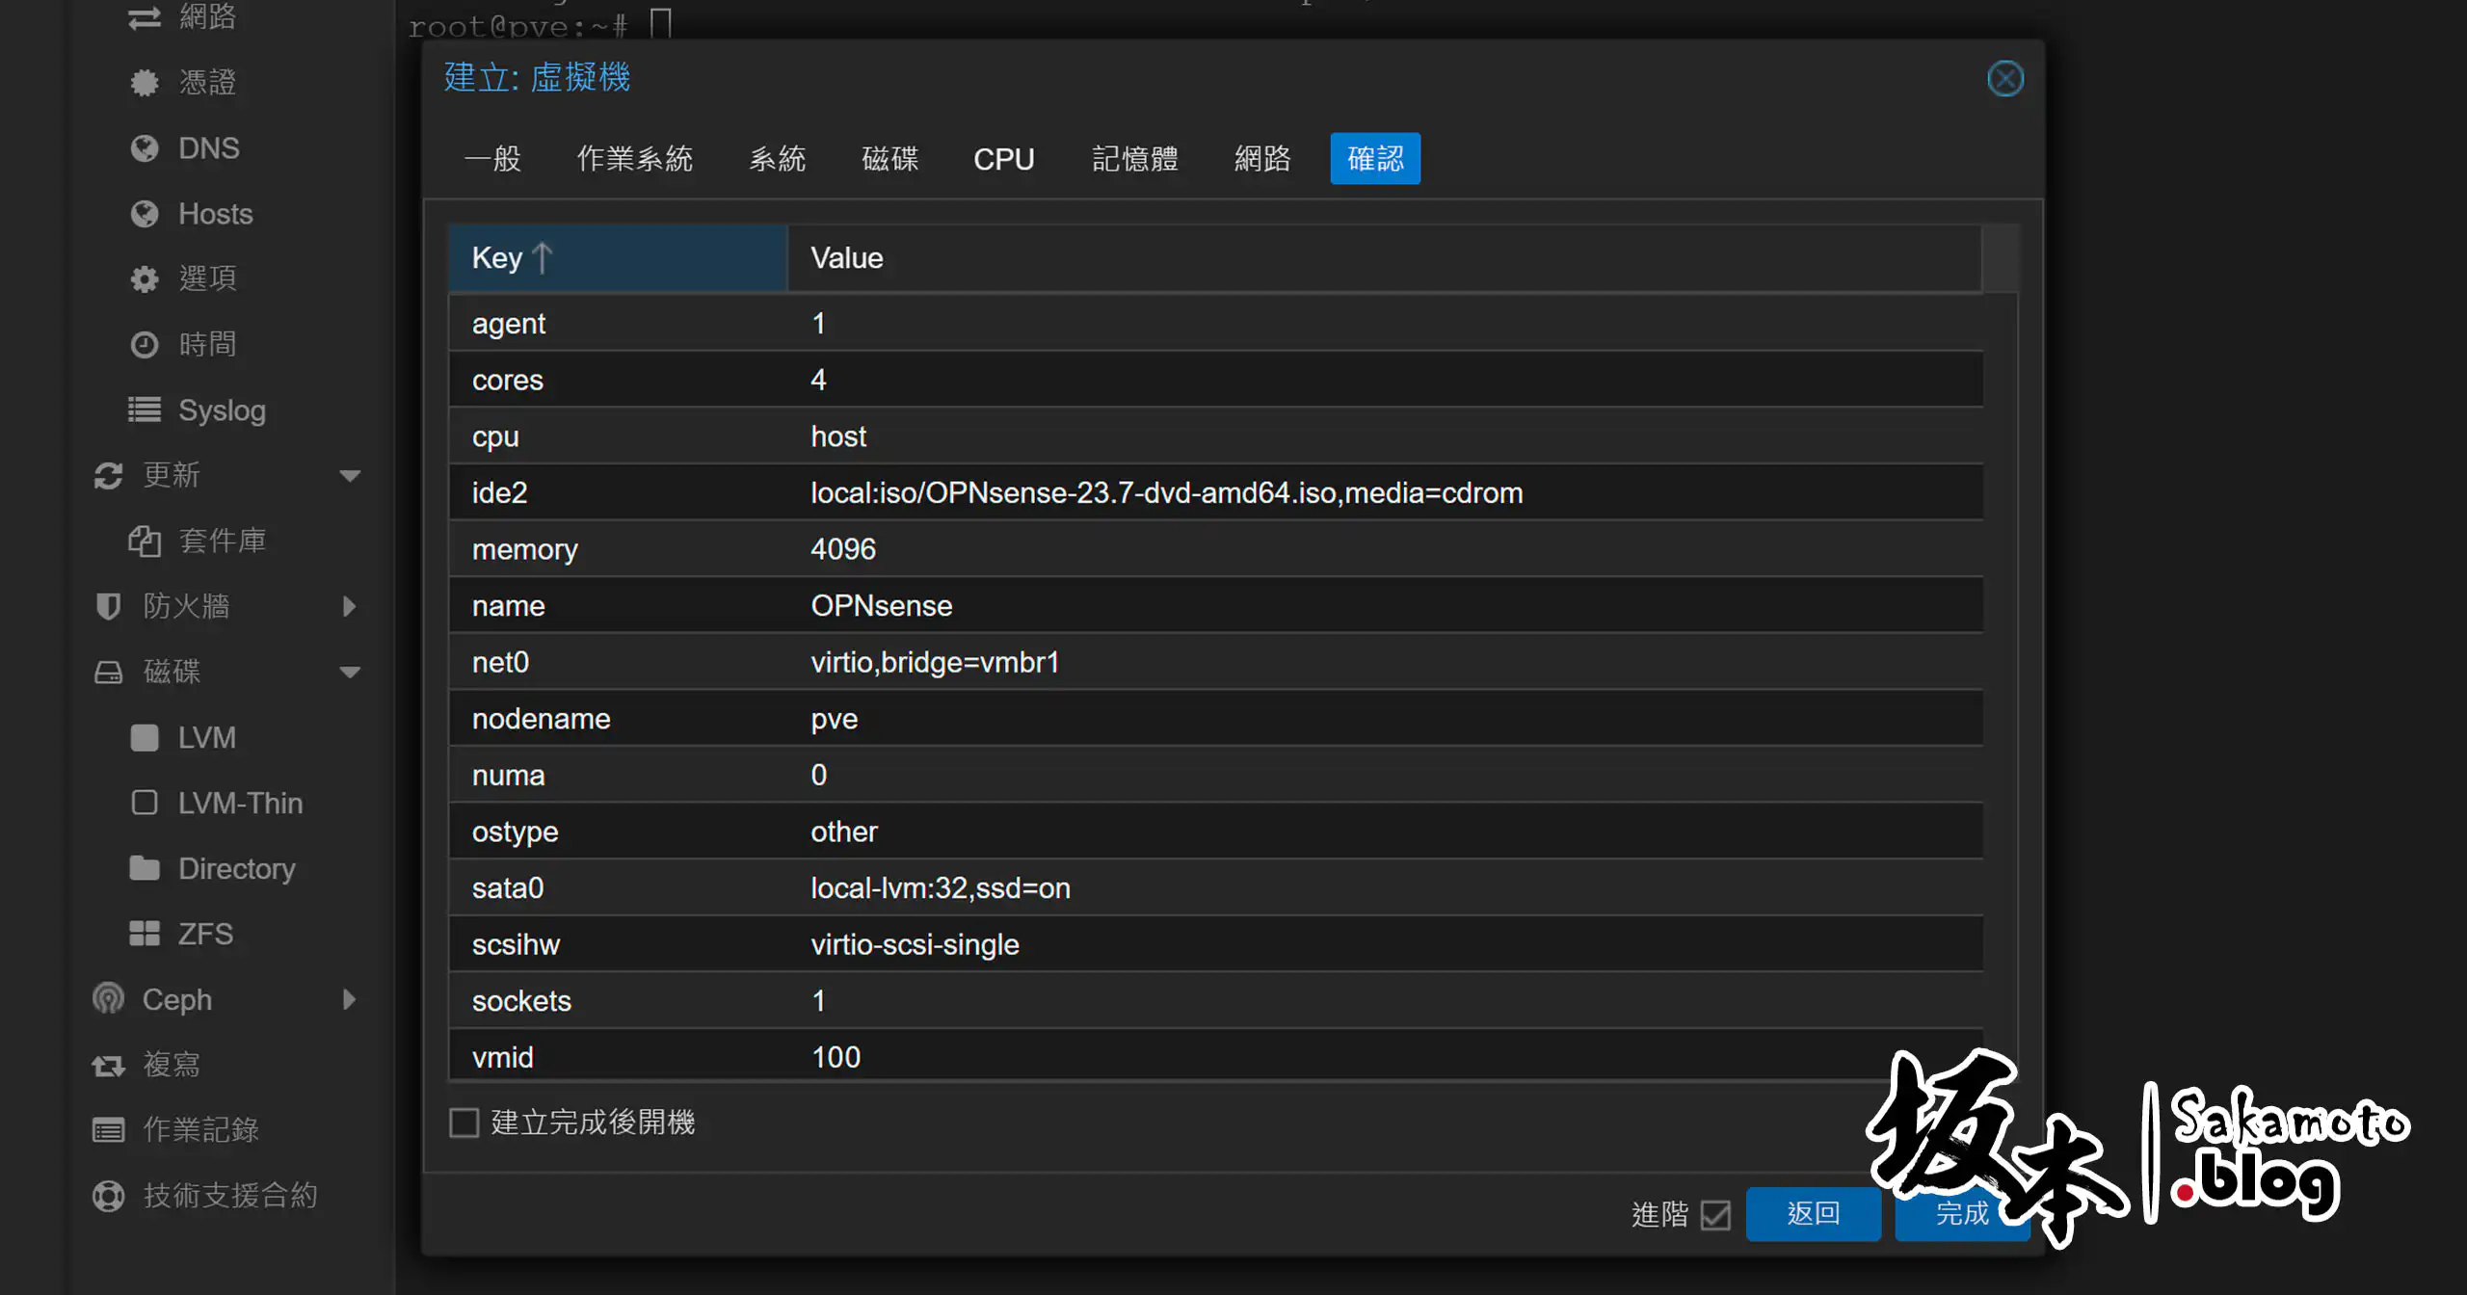Collapse the 更新 section

click(349, 475)
